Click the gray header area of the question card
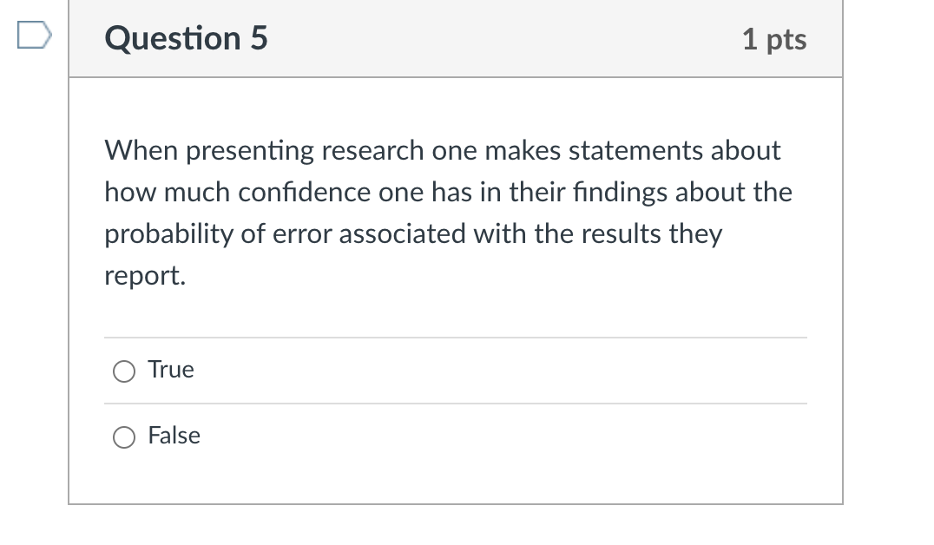This screenshot has width=934, height=545. pos(521,38)
